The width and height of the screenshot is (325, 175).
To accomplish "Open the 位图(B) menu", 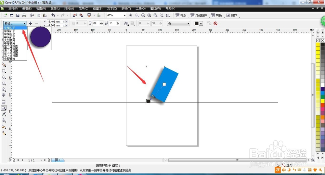I will click(x=97, y=8).
